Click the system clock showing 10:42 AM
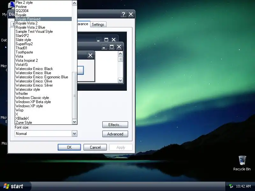The height and width of the screenshot is (191, 255). pyautogui.click(x=243, y=186)
